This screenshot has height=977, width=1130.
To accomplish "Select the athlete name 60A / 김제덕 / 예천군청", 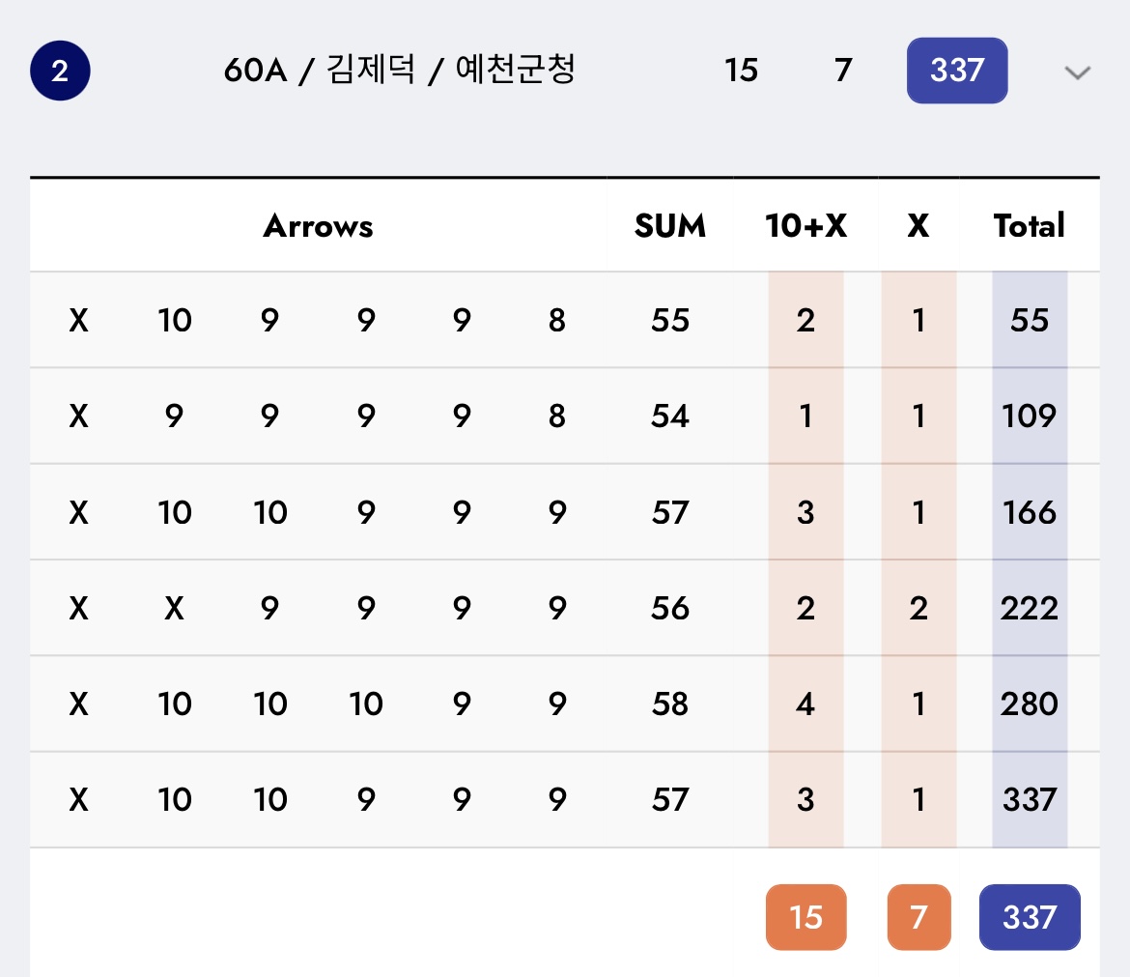I will [x=399, y=71].
